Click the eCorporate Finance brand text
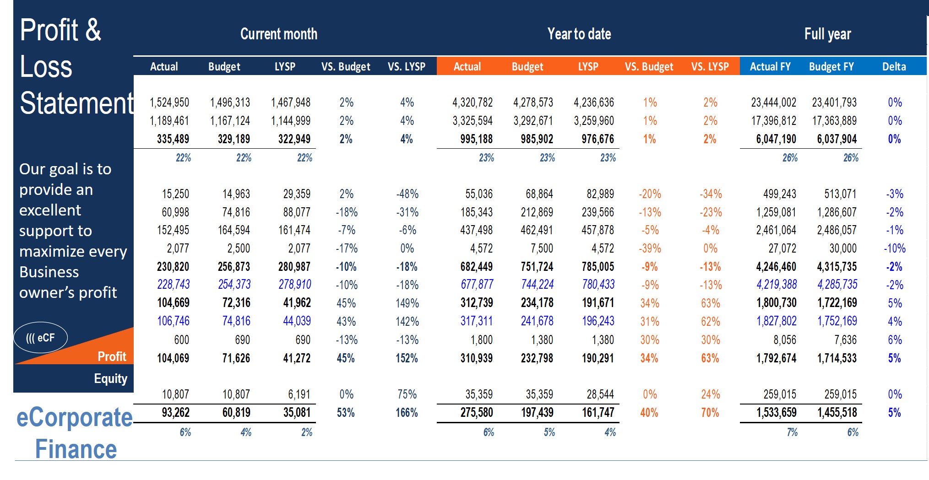Image resolution: width=929 pixels, height=480 pixels. 75,433
